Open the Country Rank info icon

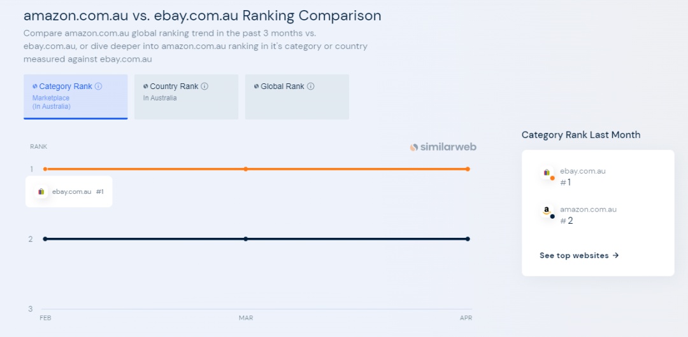pos(204,86)
